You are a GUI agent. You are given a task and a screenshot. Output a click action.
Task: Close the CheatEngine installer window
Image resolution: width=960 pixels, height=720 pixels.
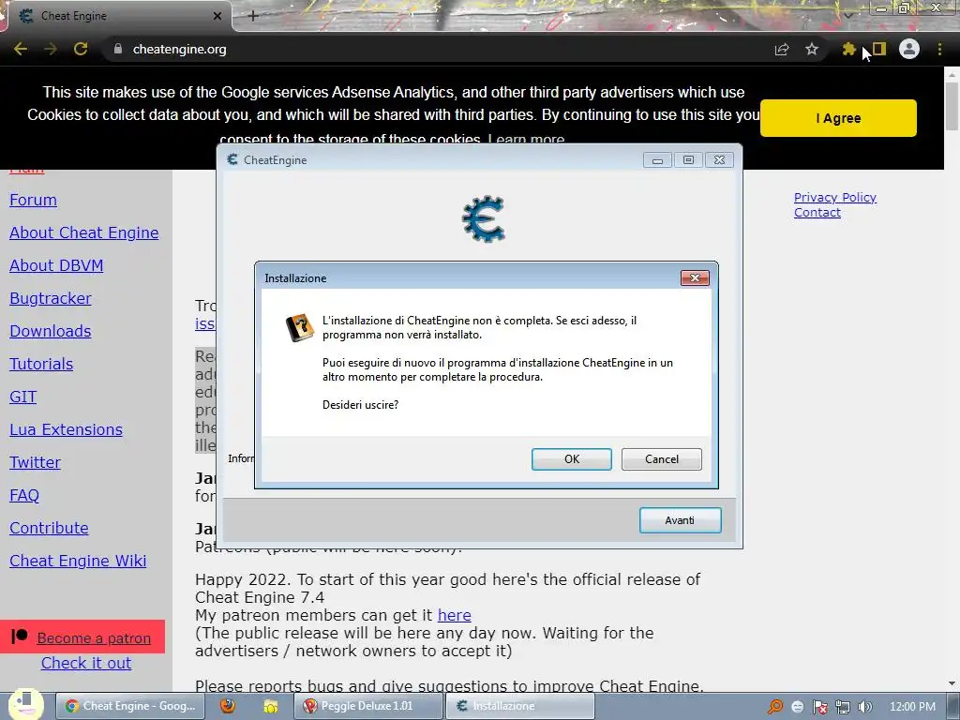[x=719, y=160]
